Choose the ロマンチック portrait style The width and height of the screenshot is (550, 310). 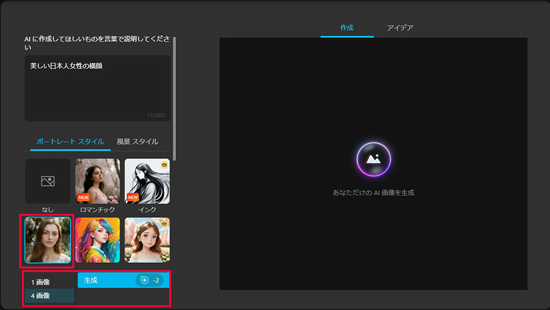pyautogui.click(x=98, y=181)
